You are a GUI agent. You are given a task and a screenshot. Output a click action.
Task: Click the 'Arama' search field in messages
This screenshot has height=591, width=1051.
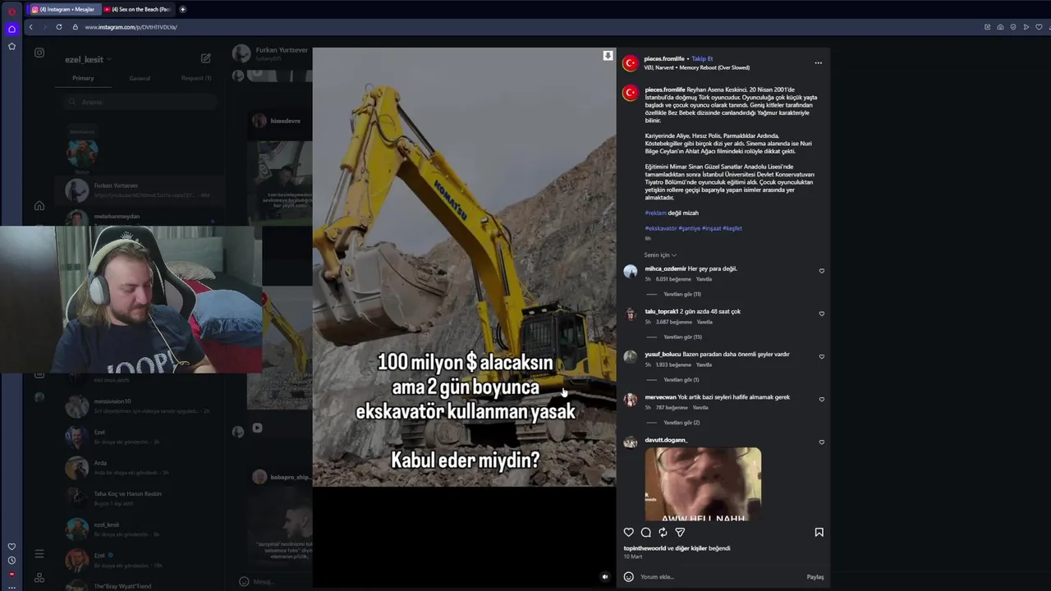coord(140,102)
